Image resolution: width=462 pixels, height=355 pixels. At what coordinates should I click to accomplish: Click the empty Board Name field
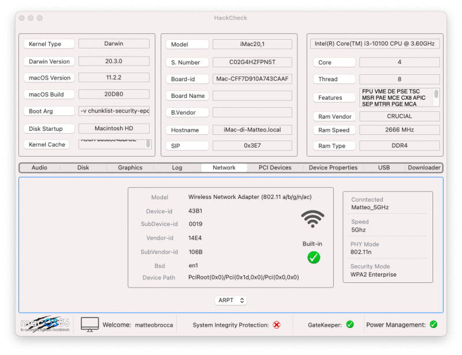[x=252, y=96]
